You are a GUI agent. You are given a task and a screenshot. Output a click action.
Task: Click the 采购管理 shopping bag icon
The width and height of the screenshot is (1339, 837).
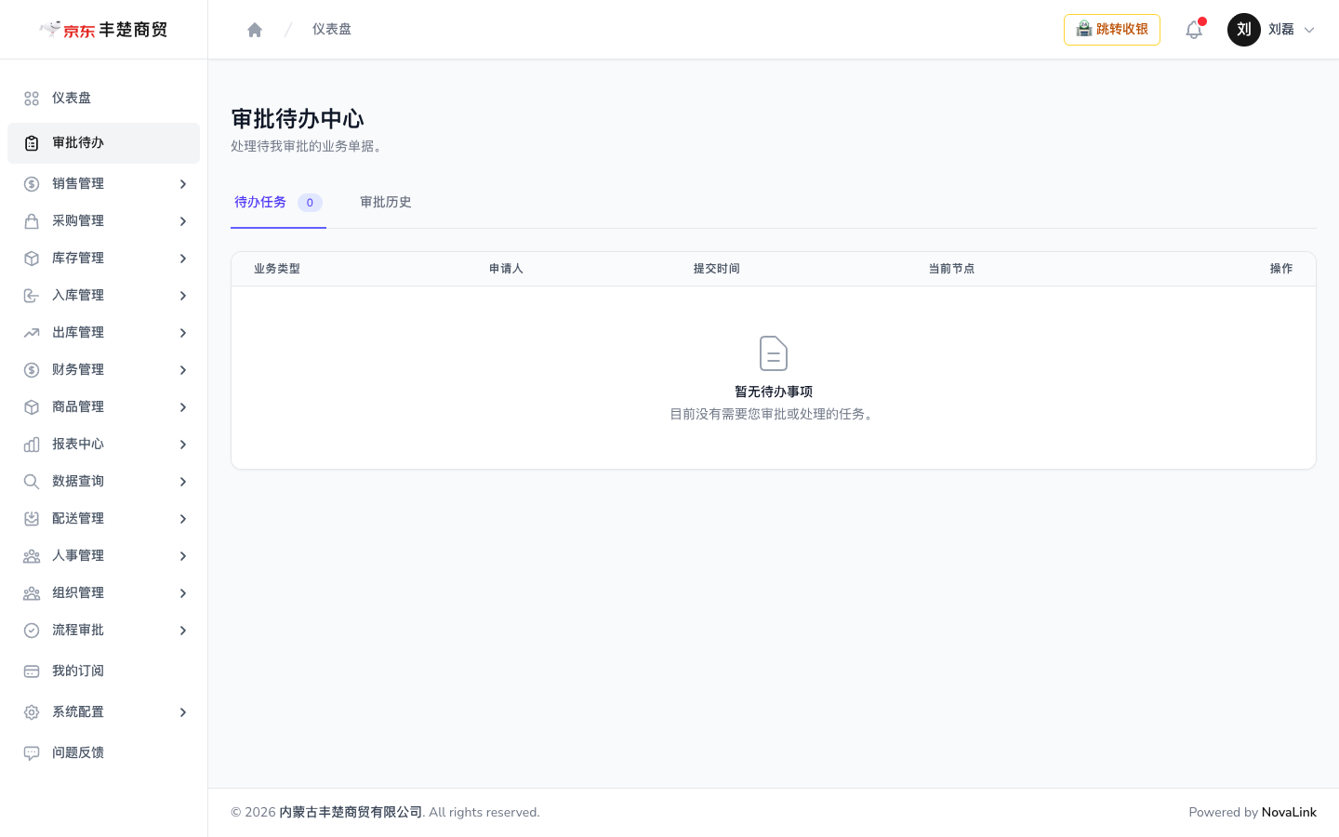(32, 221)
